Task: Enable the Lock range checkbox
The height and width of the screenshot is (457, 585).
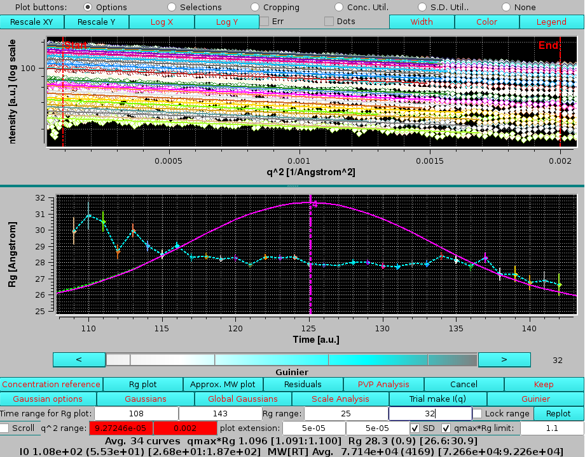Action: click(x=476, y=413)
